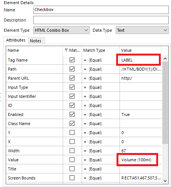Check the Width match checkbox
The width and height of the screenshot is (171, 187).
coord(72,151)
